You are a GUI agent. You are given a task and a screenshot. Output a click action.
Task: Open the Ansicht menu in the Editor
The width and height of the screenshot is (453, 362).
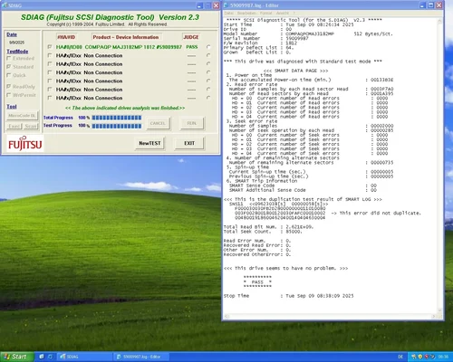click(283, 13)
